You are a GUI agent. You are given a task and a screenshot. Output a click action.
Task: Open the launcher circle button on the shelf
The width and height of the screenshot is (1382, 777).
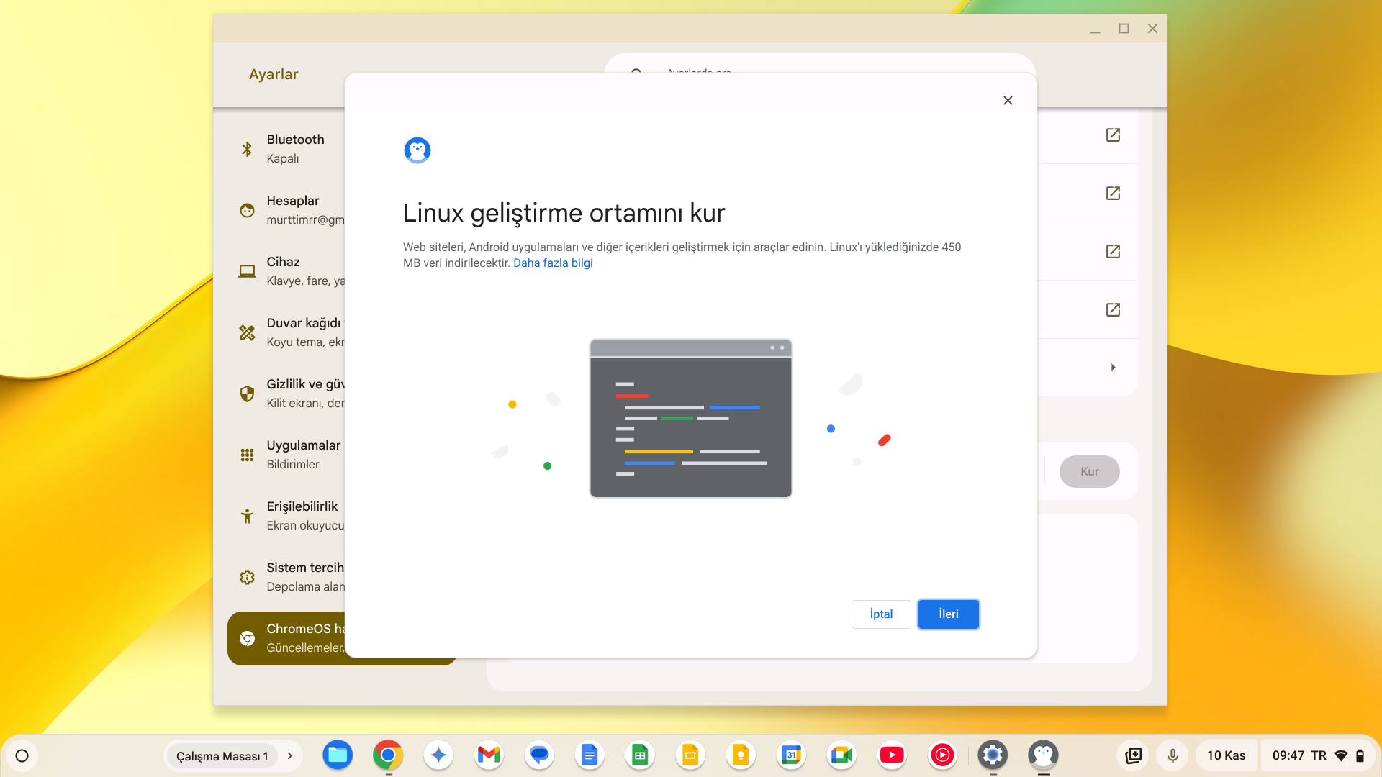tap(22, 755)
